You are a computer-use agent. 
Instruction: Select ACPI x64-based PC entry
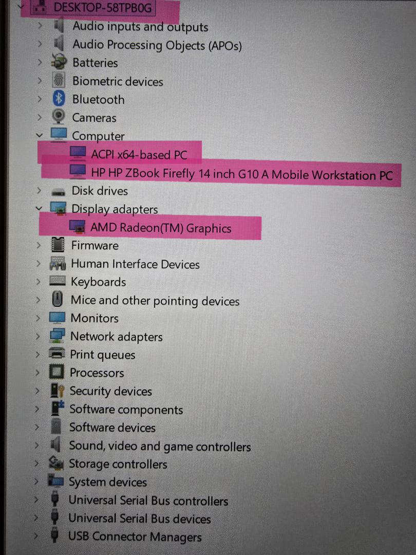click(139, 154)
